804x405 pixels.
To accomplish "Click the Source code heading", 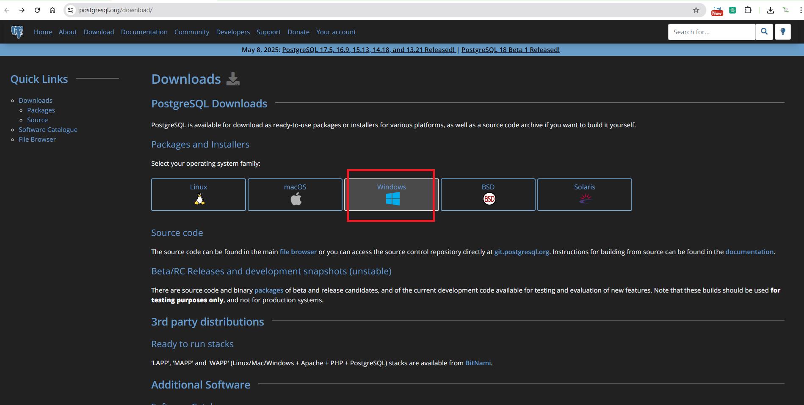I will pyautogui.click(x=177, y=233).
